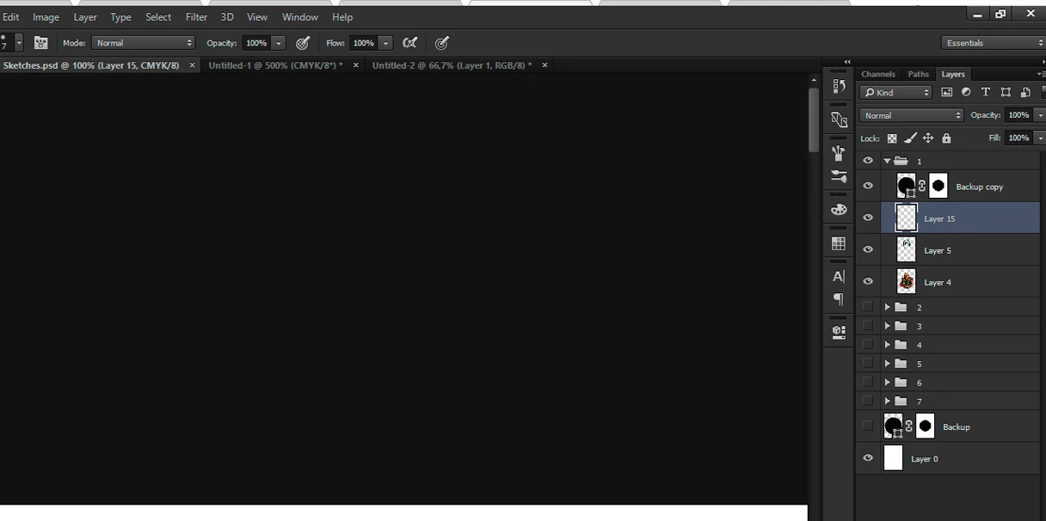
Task: Open the Select menu
Action: point(158,17)
